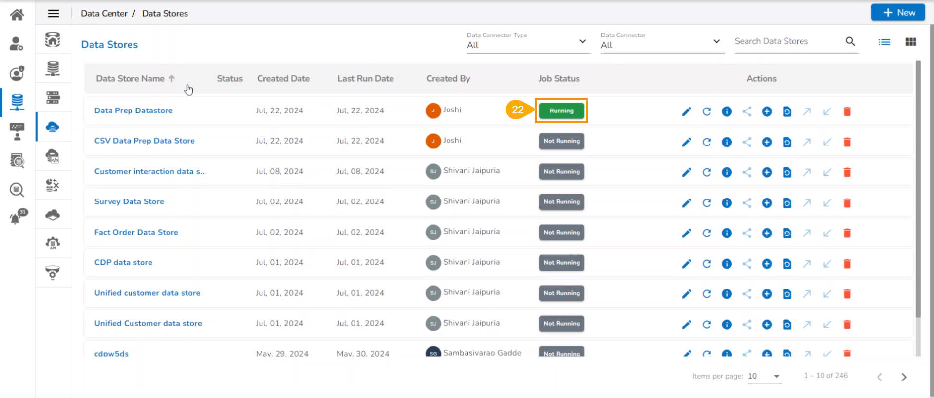Switch to list view
Viewport: 934px width, 398px height.
tap(884, 42)
